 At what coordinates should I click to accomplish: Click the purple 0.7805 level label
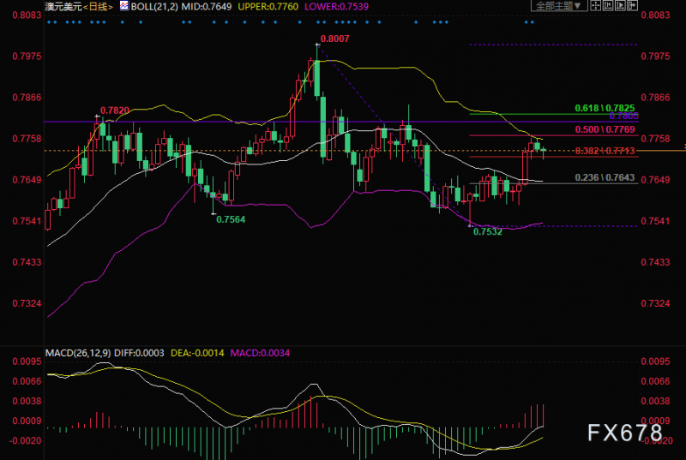click(x=624, y=116)
